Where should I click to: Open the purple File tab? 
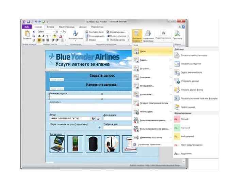click(x=27, y=27)
